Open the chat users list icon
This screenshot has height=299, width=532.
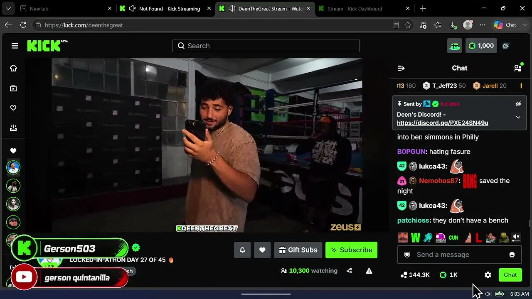pos(518,68)
